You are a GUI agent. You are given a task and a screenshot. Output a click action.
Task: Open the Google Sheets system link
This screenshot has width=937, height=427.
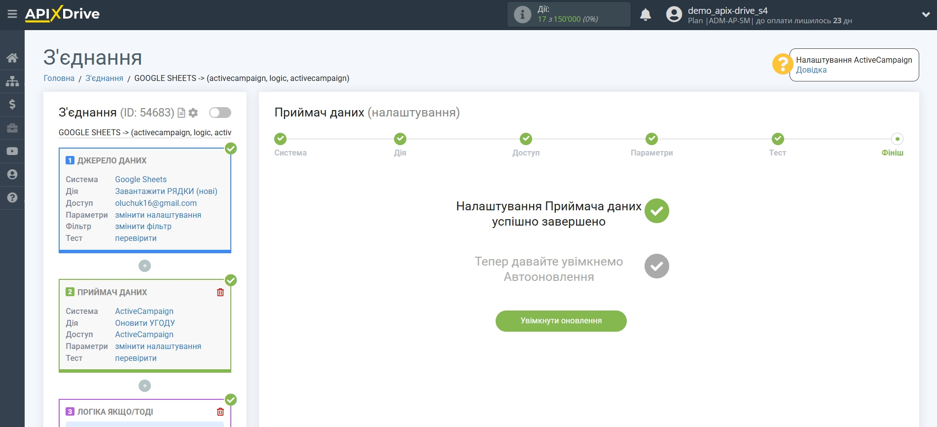pyautogui.click(x=141, y=179)
